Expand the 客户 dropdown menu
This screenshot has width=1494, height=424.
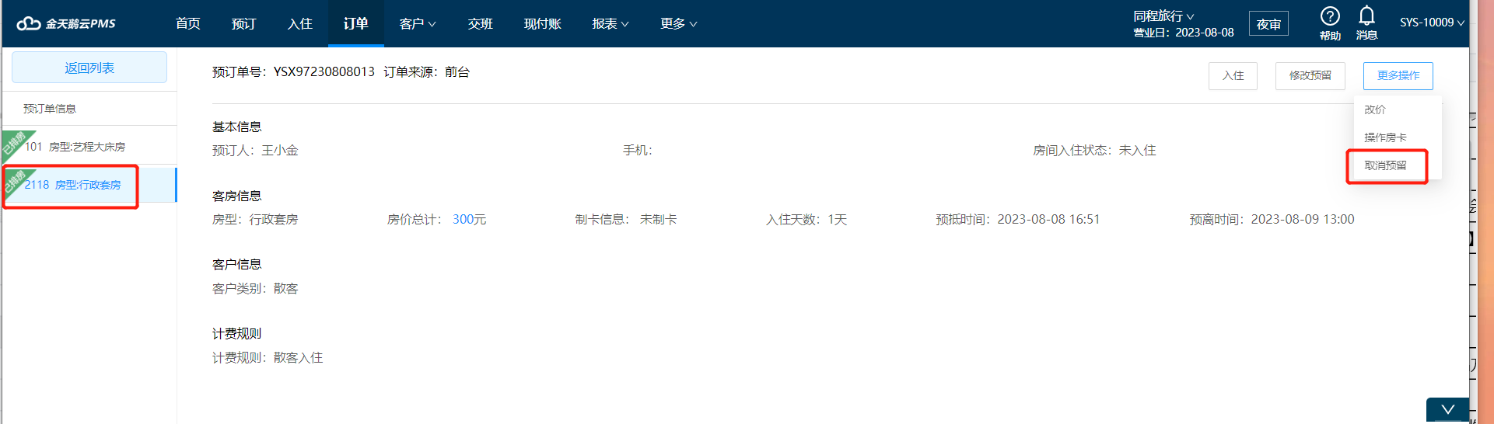pyautogui.click(x=418, y=23)
